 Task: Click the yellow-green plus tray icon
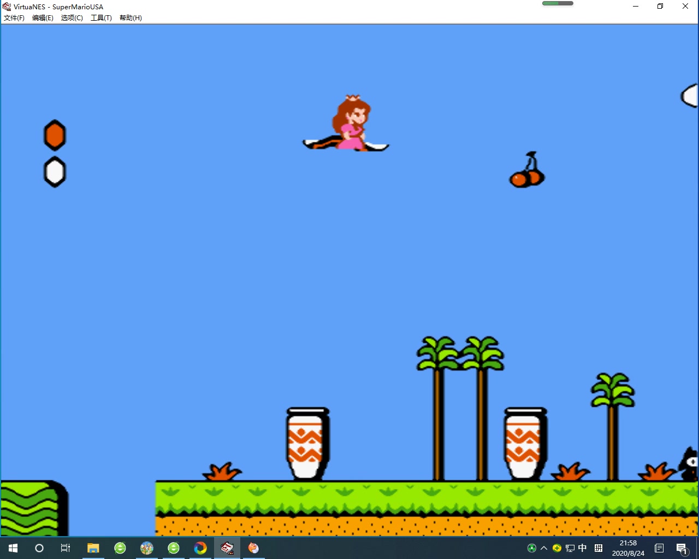point(557,548)
